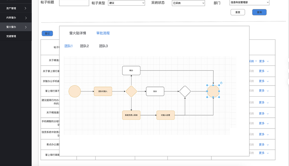The image size is (289, 166).
Task: Select the 团队3 tab
Action: pos(103,46)
